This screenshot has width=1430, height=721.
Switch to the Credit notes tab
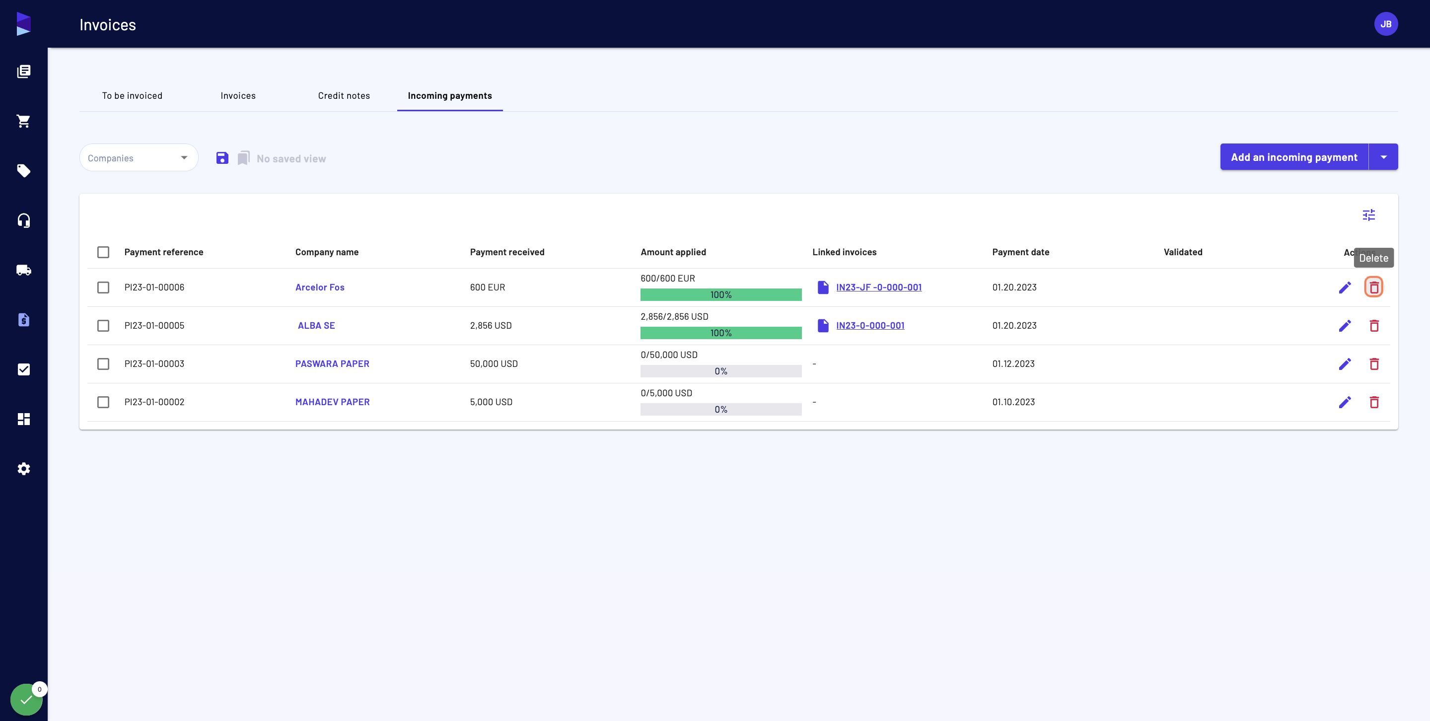tap(344, 95)
